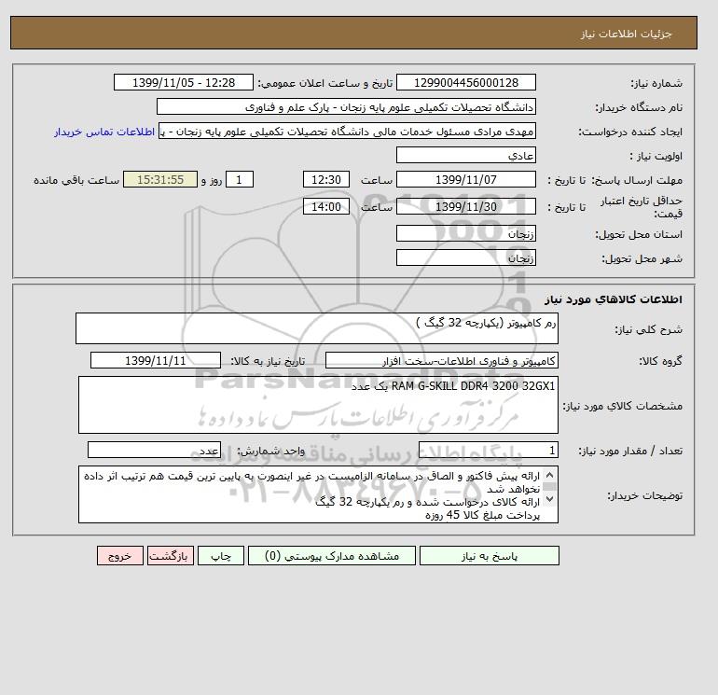718x695 pixels.
Task: Click the واحد شمارش label
Action: point(270,451)
